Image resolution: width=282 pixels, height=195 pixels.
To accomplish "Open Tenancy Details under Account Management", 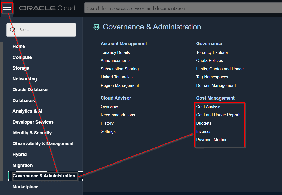I will [x=115, y=53].
